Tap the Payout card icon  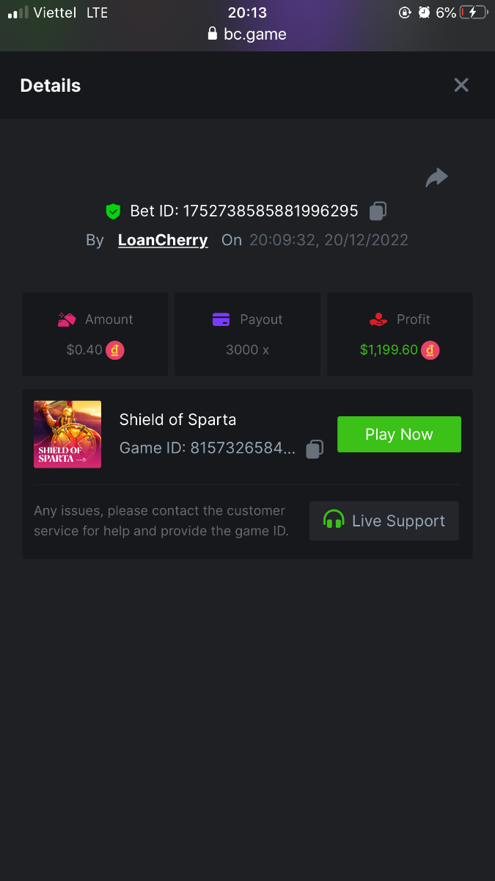[221, 319]
